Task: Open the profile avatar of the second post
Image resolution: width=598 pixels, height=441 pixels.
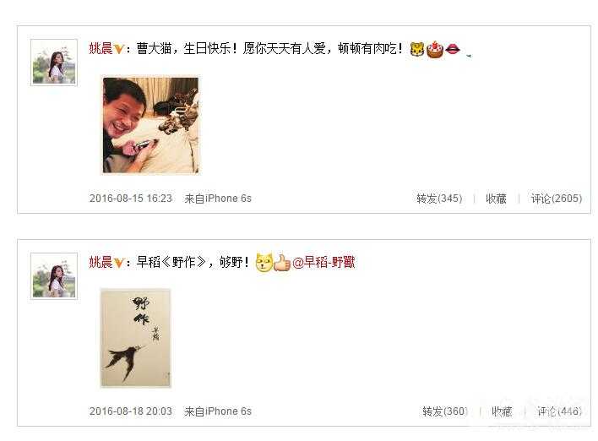Action: tap(54, 276)
